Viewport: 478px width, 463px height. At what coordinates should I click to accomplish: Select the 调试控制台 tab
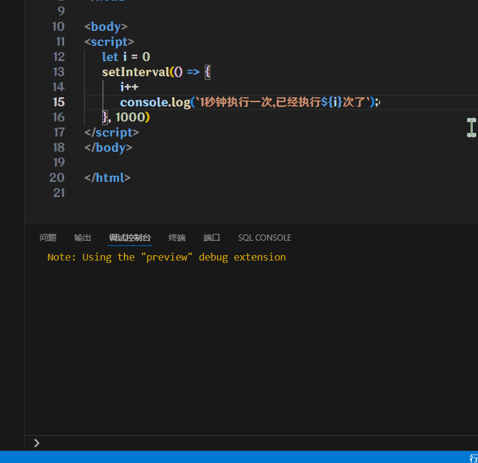130,238
